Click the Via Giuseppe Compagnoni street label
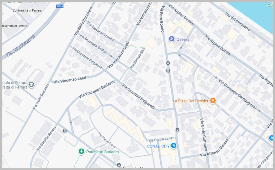 237,94
